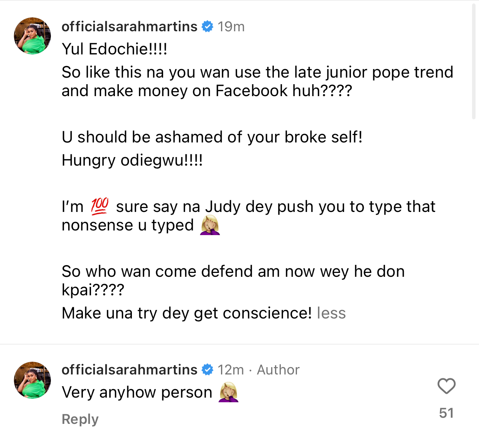This screenshot has width=479, height=437.
Task: Tap the comment text 'Yul Edochie!!!!'
Action: tap(113, 49)
